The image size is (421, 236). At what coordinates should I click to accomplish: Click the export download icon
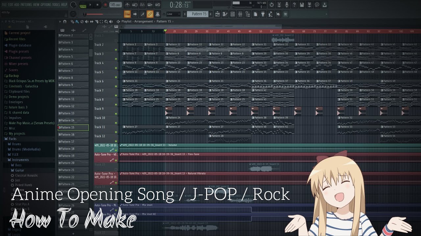click(325, 5)
